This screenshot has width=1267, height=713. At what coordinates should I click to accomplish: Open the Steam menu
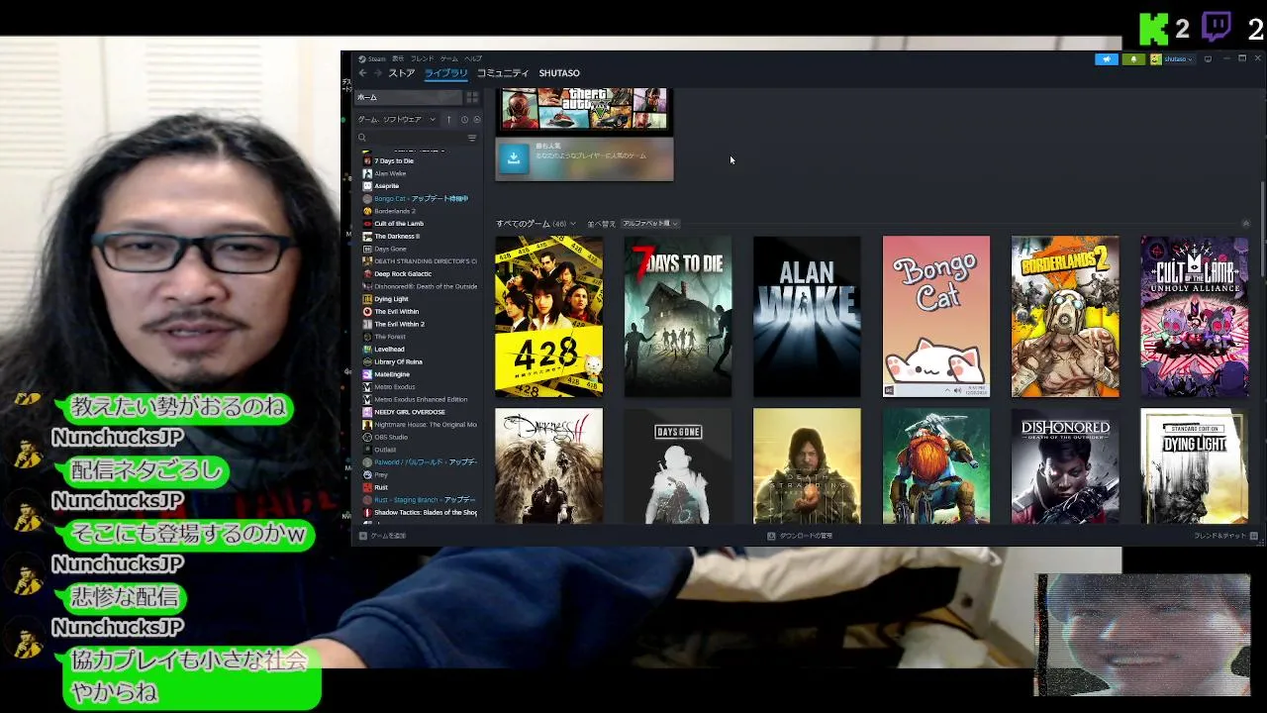tap(372, 58)
